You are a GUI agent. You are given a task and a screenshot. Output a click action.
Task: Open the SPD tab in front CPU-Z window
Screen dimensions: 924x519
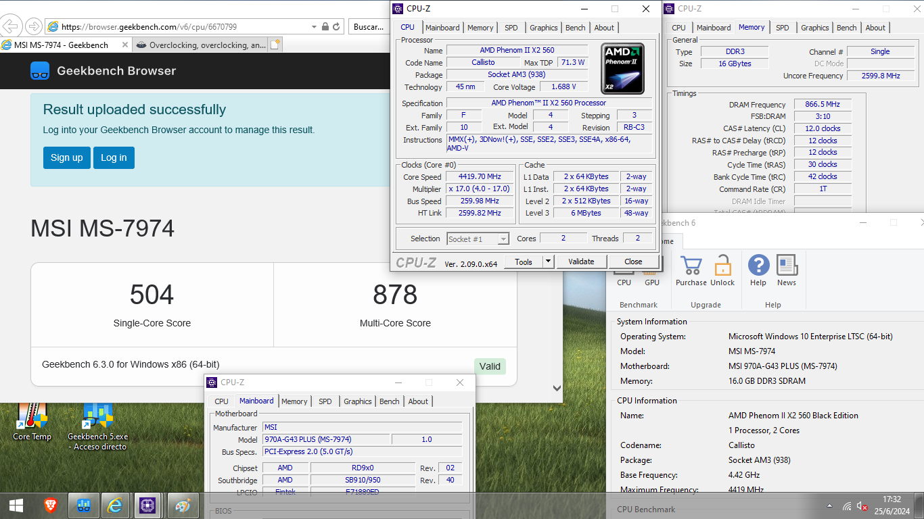point(511,28)
